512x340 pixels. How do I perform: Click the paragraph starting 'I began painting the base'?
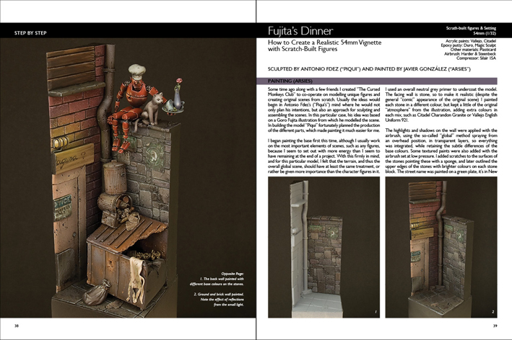pyautogui.click(x=324, y=156)
